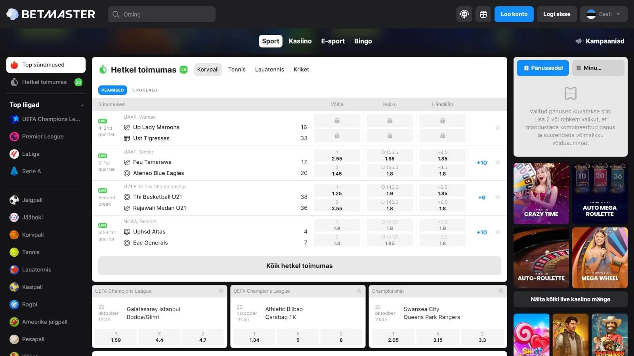Select the Jäähoki sport icon
The height and width of the screenshot is (356, 634).
pyautogui.click(x=14, y=218)
